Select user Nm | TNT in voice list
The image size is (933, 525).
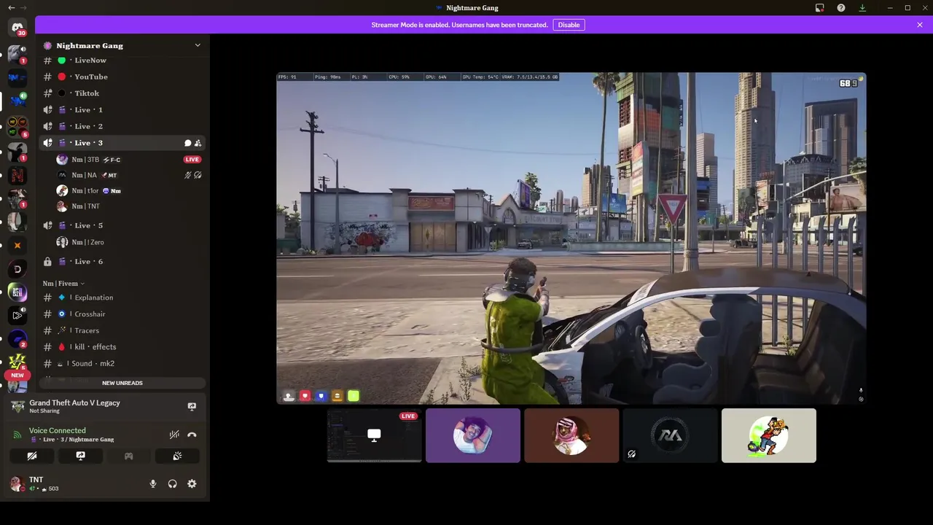pos(129,206)
